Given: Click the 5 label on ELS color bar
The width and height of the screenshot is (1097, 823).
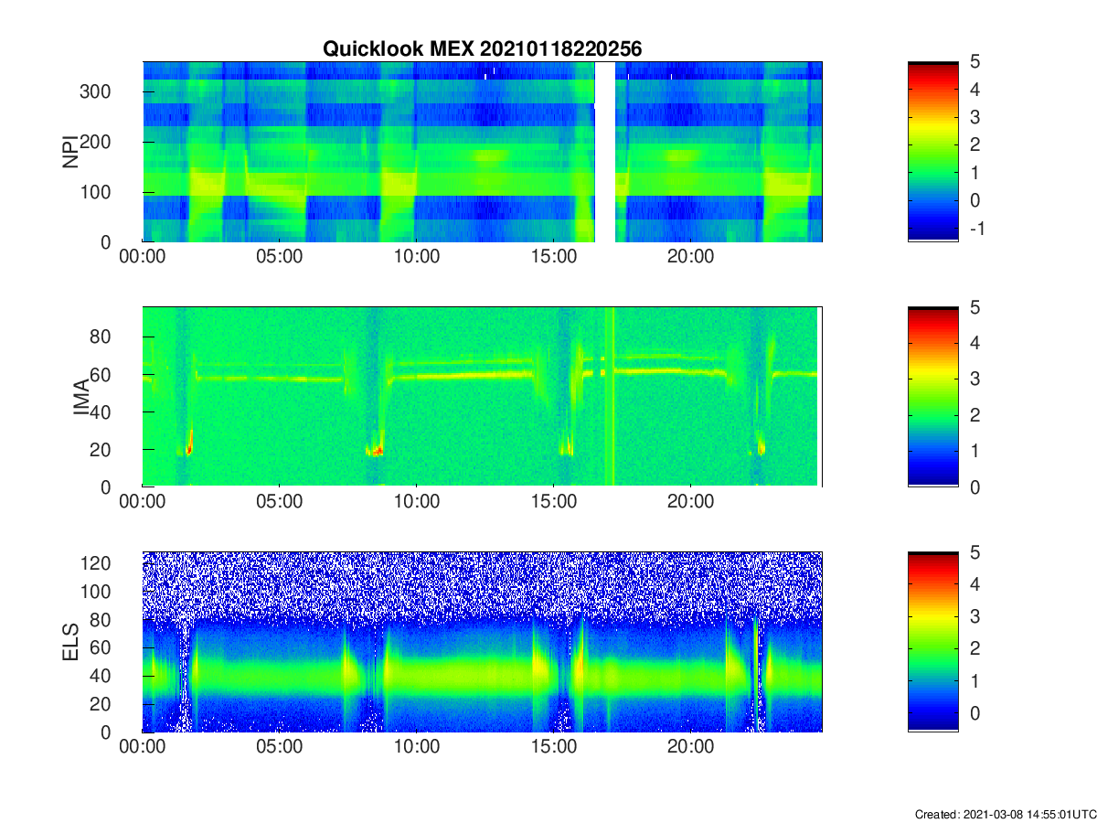Looking at the screenshot, I should 975,552.
